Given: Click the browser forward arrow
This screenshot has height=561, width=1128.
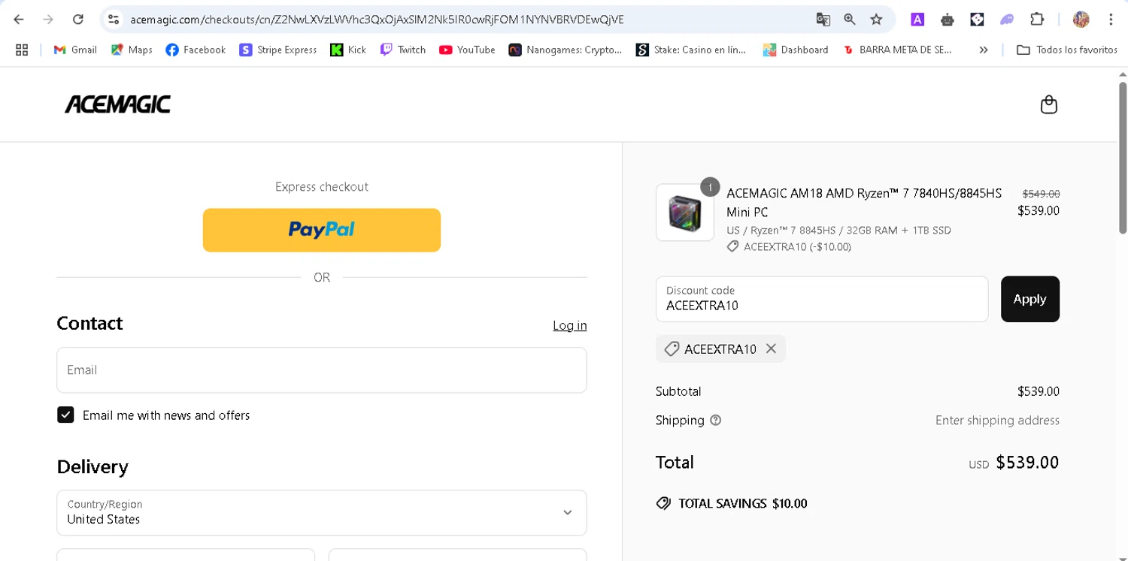Looking at the screenshot, I should 48,20.
